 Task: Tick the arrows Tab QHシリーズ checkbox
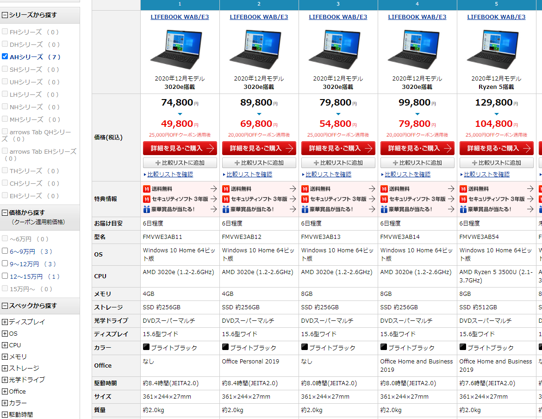click(x=5, y=131)
